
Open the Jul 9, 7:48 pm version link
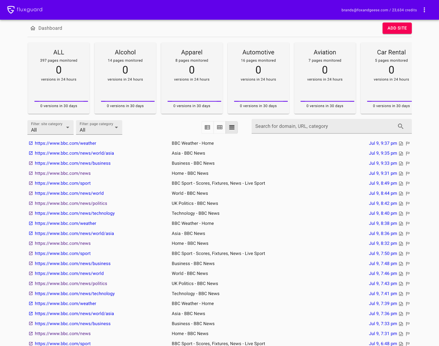pos(383,264)
